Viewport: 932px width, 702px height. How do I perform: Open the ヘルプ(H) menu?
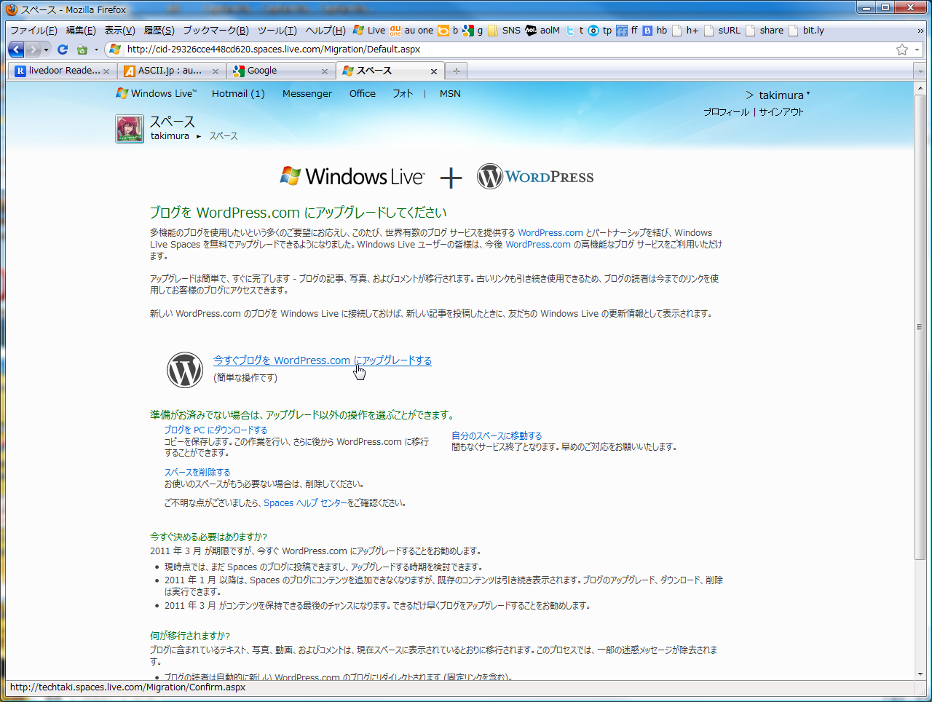point(325,31)
